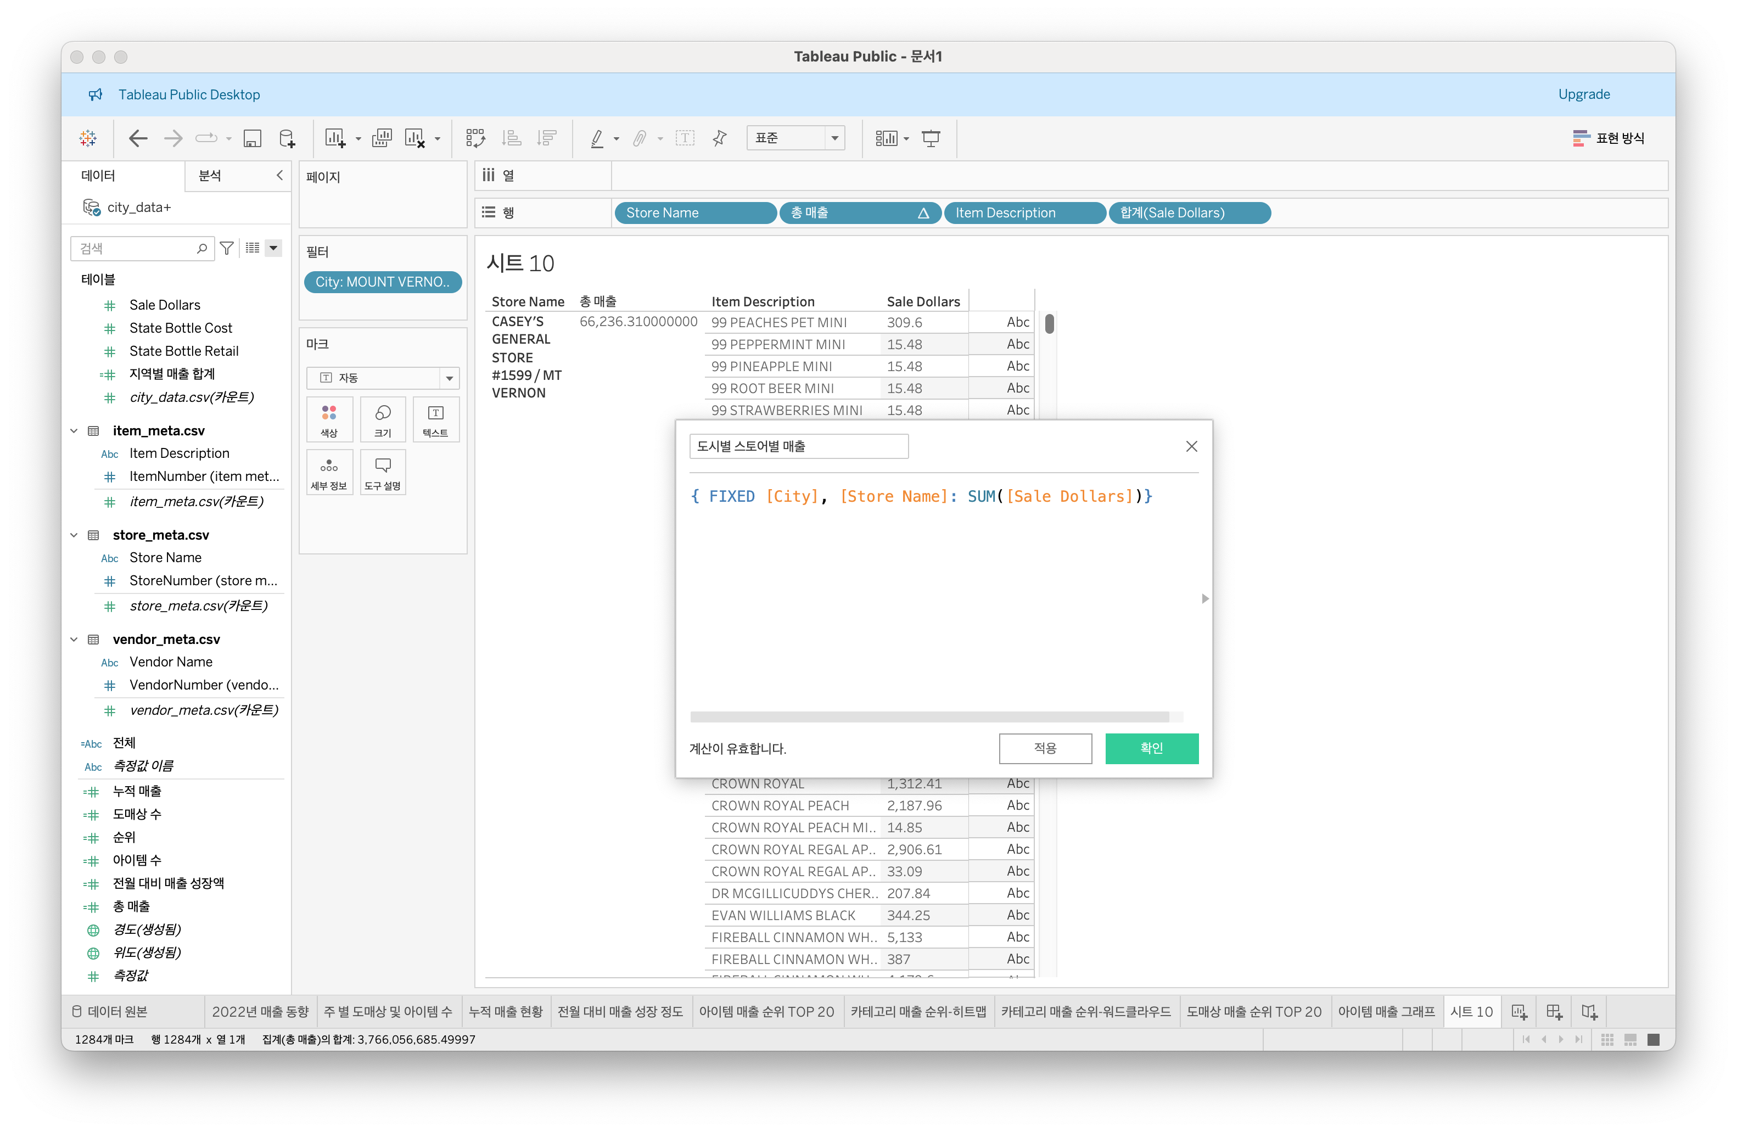Click the 확인 button in calculation dialog
This screenshot has width=1737, height=1132.
[1151, 748]
